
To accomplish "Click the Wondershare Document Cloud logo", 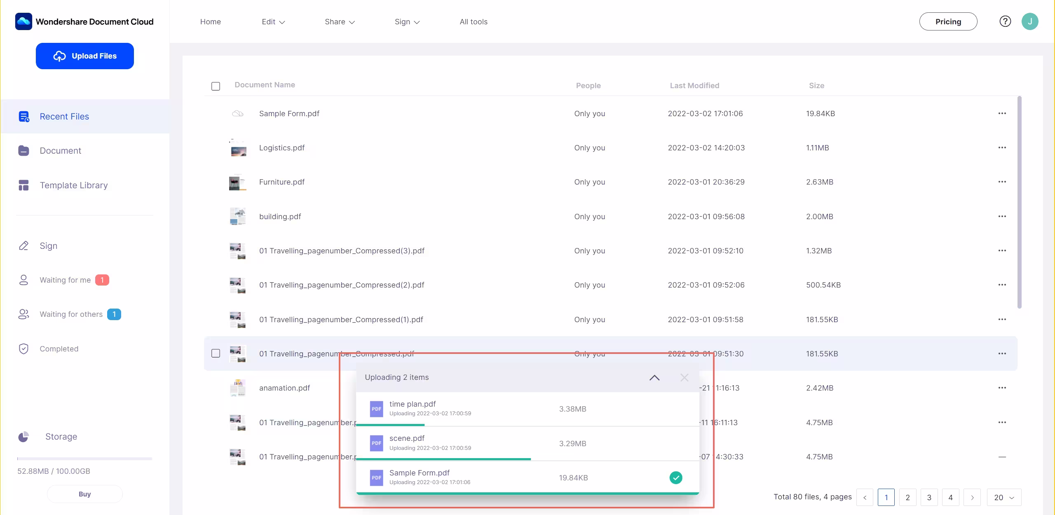I will pos(23,21).
